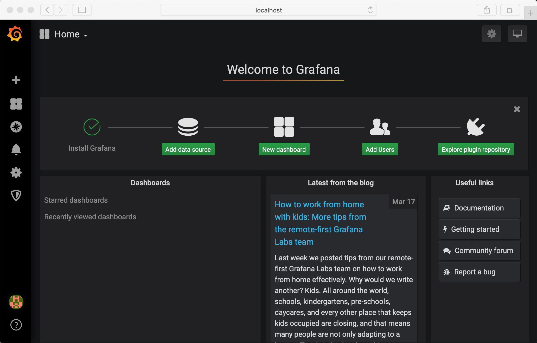Click Explore plugin repository button
This screenshot has width=537, height=343.
point(476,149)
